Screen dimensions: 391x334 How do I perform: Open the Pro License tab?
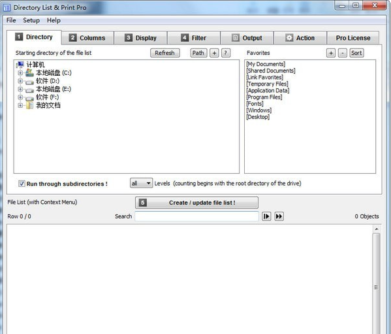point(353,38)
